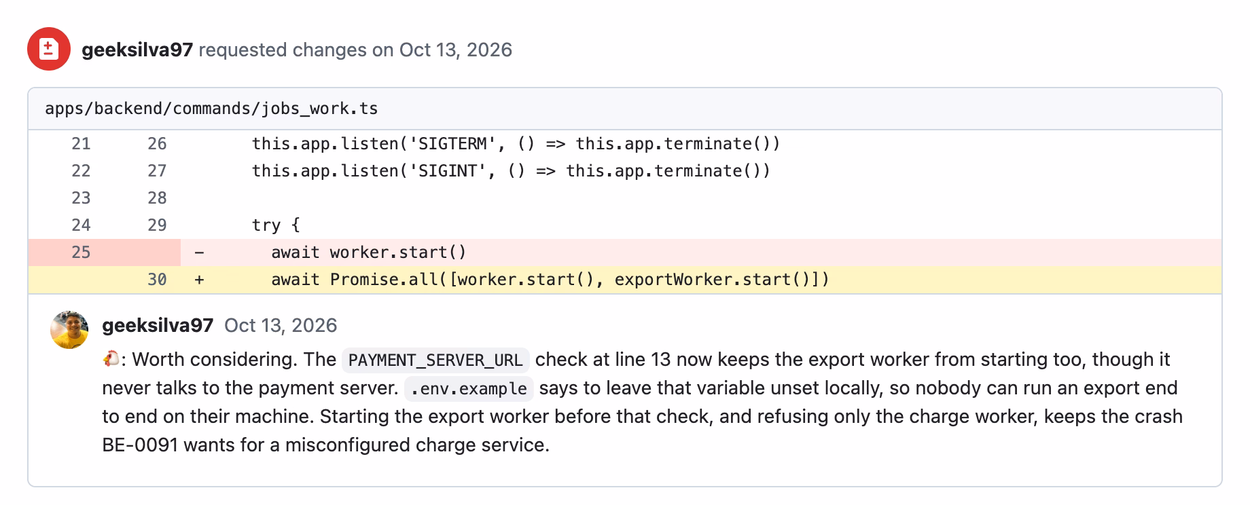Click the PAYMENT_SERVER_URL inline code chip
Screen dimensions: 1250x505
[435, 360]
